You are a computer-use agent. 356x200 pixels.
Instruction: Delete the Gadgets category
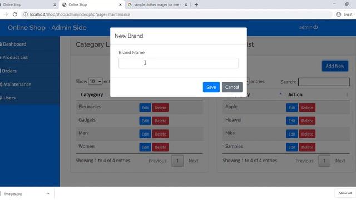tap(160, 121)
